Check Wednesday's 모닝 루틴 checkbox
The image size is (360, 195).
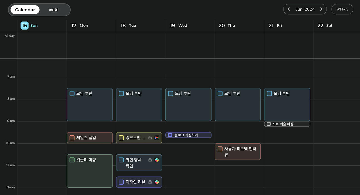coord(170,93)
